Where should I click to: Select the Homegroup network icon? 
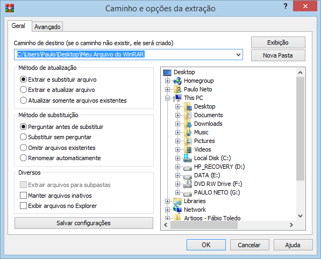[x=177, y=81]
